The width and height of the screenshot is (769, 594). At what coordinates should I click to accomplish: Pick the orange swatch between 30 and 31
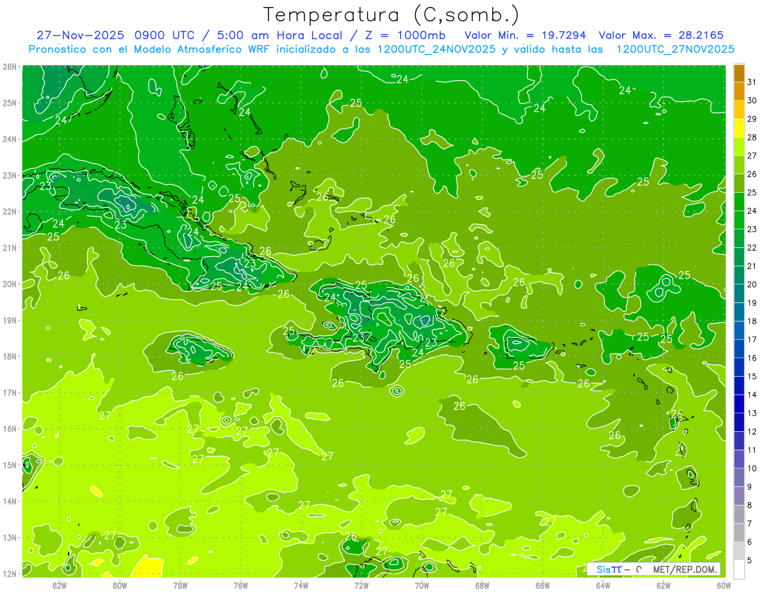click(x=739, y=92)
